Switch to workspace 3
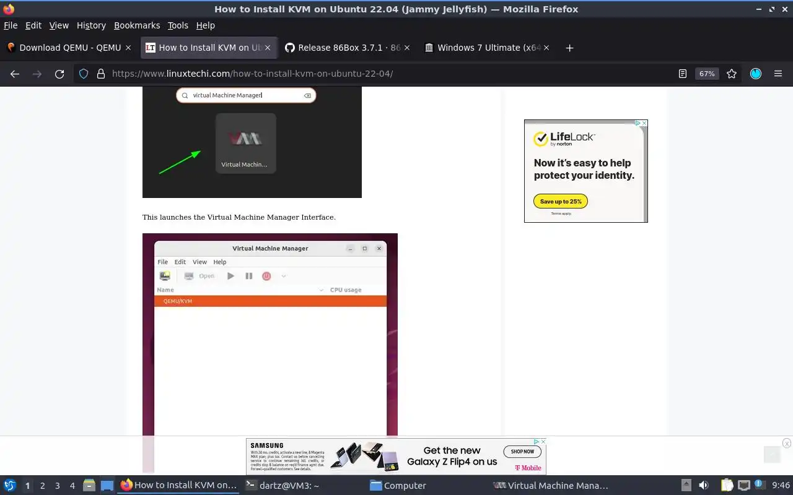793x495 pixels. tap(57, 486)
